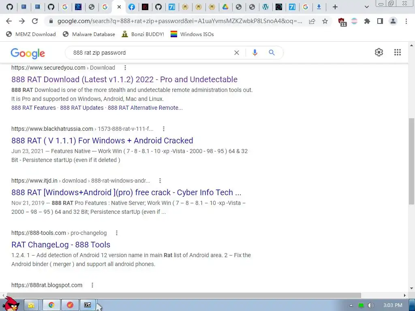Open the green network tray icon
Image resolution: width=415 pixels, height=311 pixels.
361,305
